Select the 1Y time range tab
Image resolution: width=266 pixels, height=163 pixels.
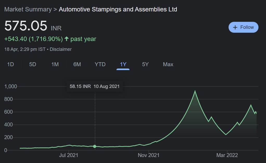click(x=123, y=64)
